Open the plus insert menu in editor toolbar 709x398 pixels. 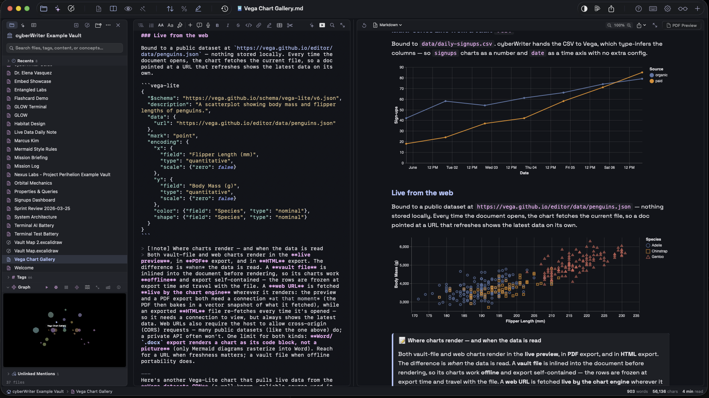coord(190,25)
